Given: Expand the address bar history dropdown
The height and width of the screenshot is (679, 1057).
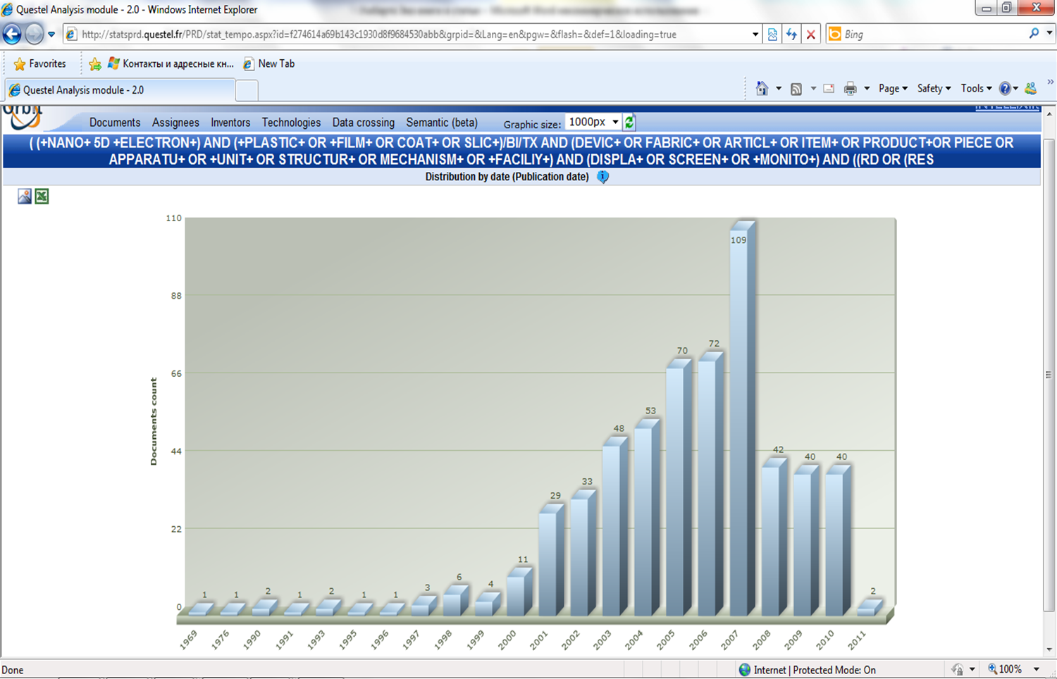Looking at the screenshot, I should pos(755,34).
